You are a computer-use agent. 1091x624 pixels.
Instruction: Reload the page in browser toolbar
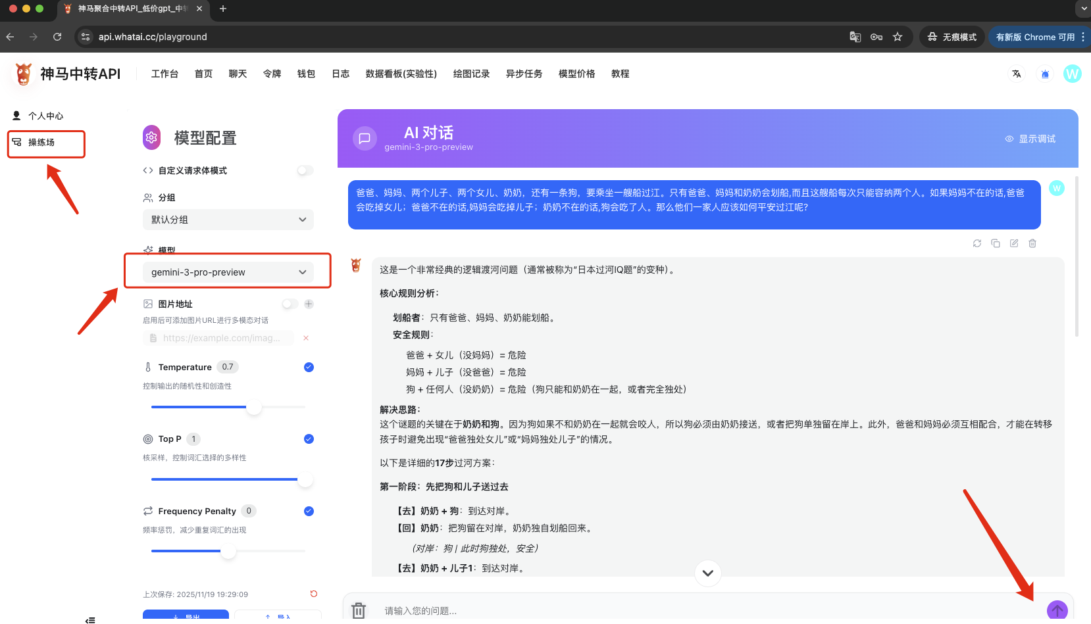point(57,37)
